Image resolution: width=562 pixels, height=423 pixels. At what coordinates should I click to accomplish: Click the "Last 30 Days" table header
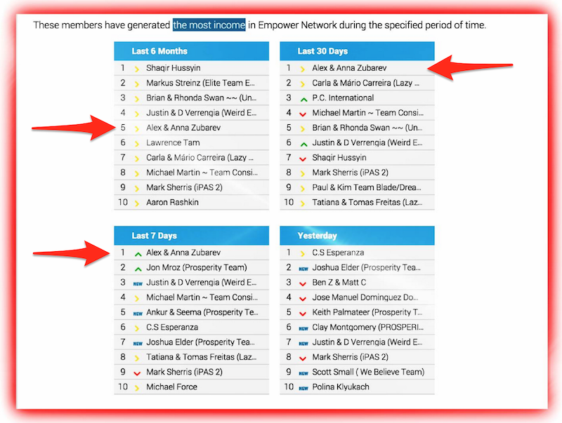click(357, 51)
